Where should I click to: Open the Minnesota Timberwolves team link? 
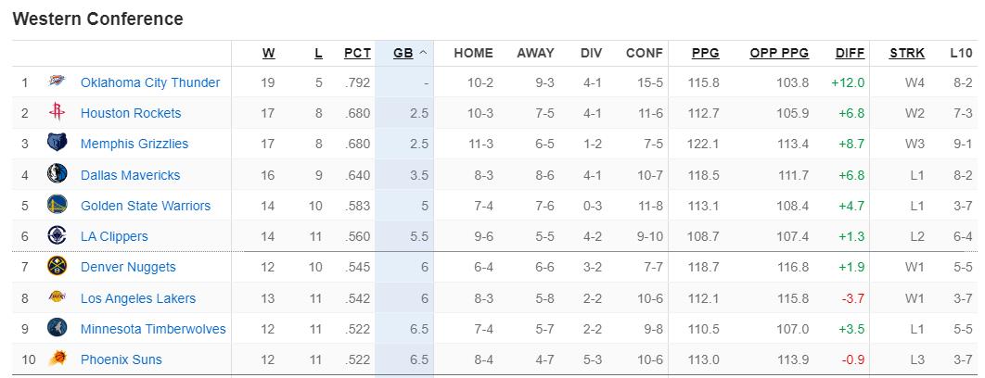click(153, 329)
